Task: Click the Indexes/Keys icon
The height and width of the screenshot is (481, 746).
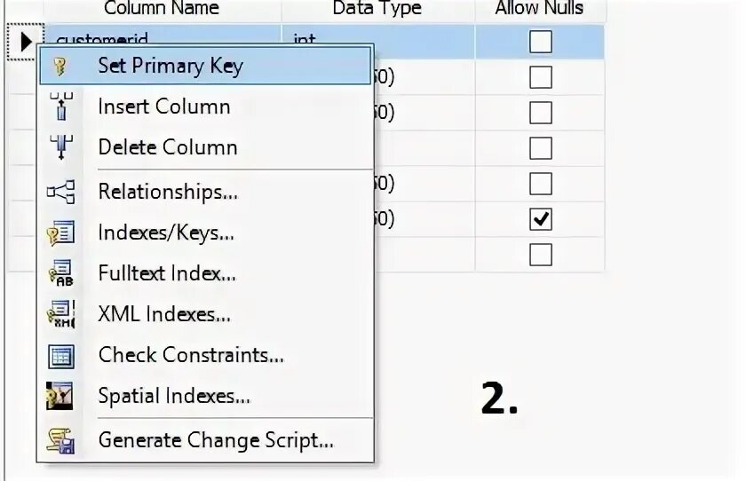Action: click(x=60, y=233)
